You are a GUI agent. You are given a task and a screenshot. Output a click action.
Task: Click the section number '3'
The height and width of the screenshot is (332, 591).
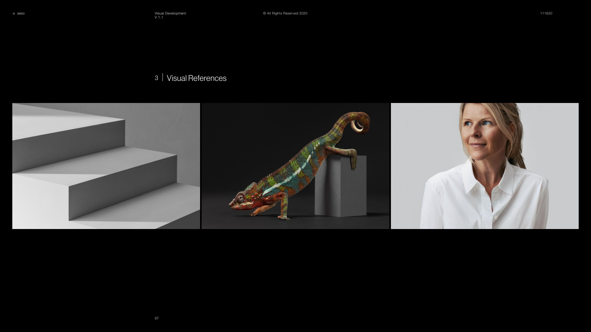156,78
